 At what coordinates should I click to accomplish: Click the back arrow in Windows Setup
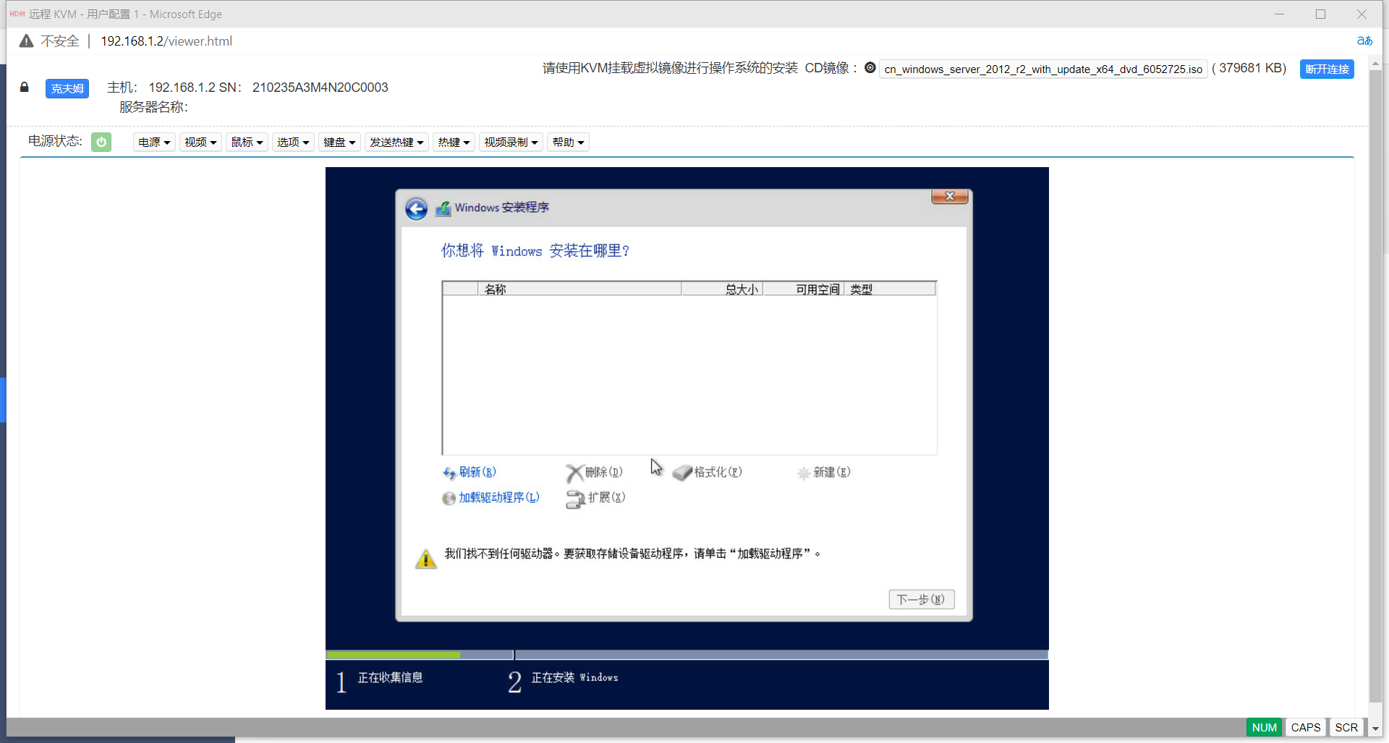tap(416, 209)
